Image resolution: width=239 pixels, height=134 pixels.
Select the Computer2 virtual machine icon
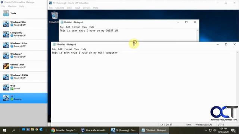pos(6,34)
